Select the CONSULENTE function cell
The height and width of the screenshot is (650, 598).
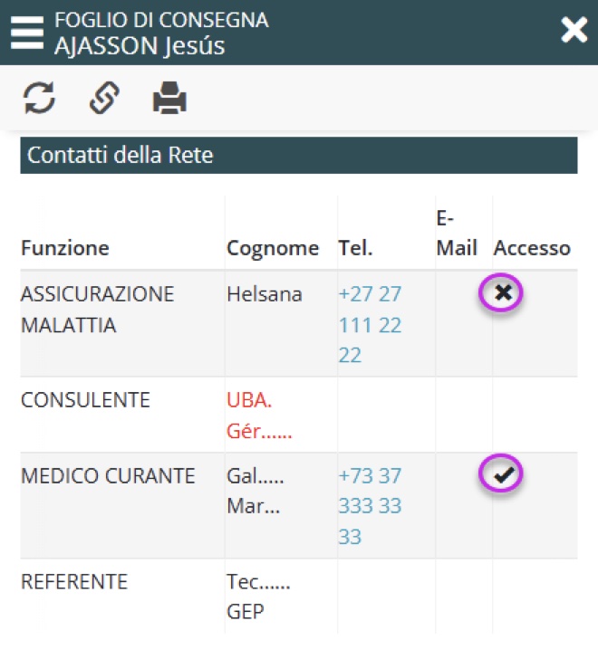[85, 400]
